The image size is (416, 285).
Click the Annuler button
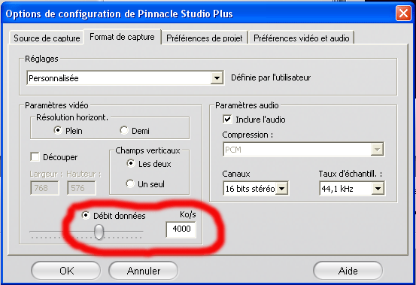143,271
